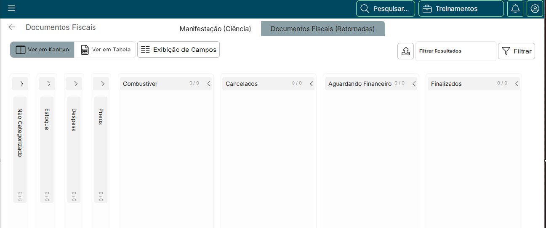The height and width of the screenshot is (228, 546).
Task: Open the Manifestação (Ciência) tab
Action: pos(215,29)
